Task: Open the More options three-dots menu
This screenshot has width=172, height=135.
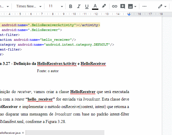Action: (144, 6)
